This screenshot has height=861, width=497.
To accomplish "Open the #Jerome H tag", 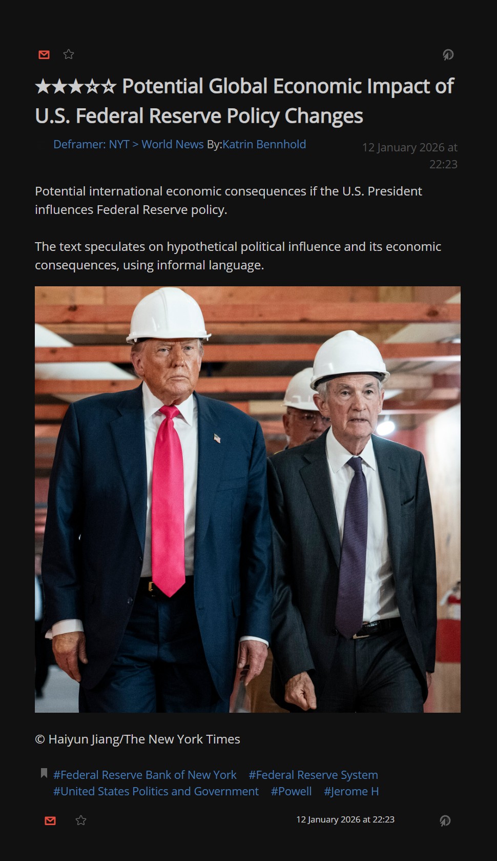I will (x=351, y=791).
